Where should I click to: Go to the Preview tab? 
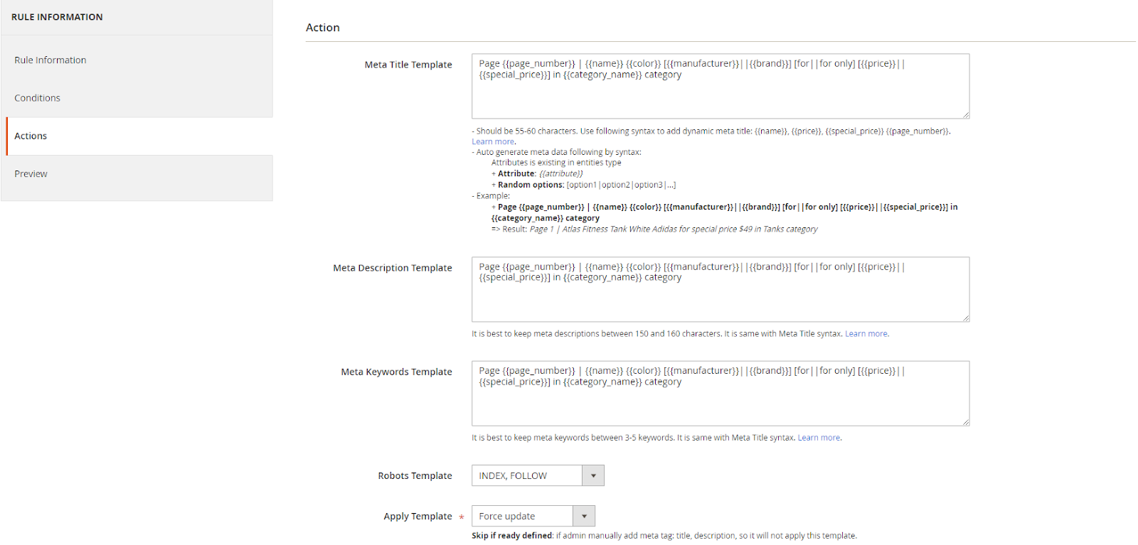point(31,174)
